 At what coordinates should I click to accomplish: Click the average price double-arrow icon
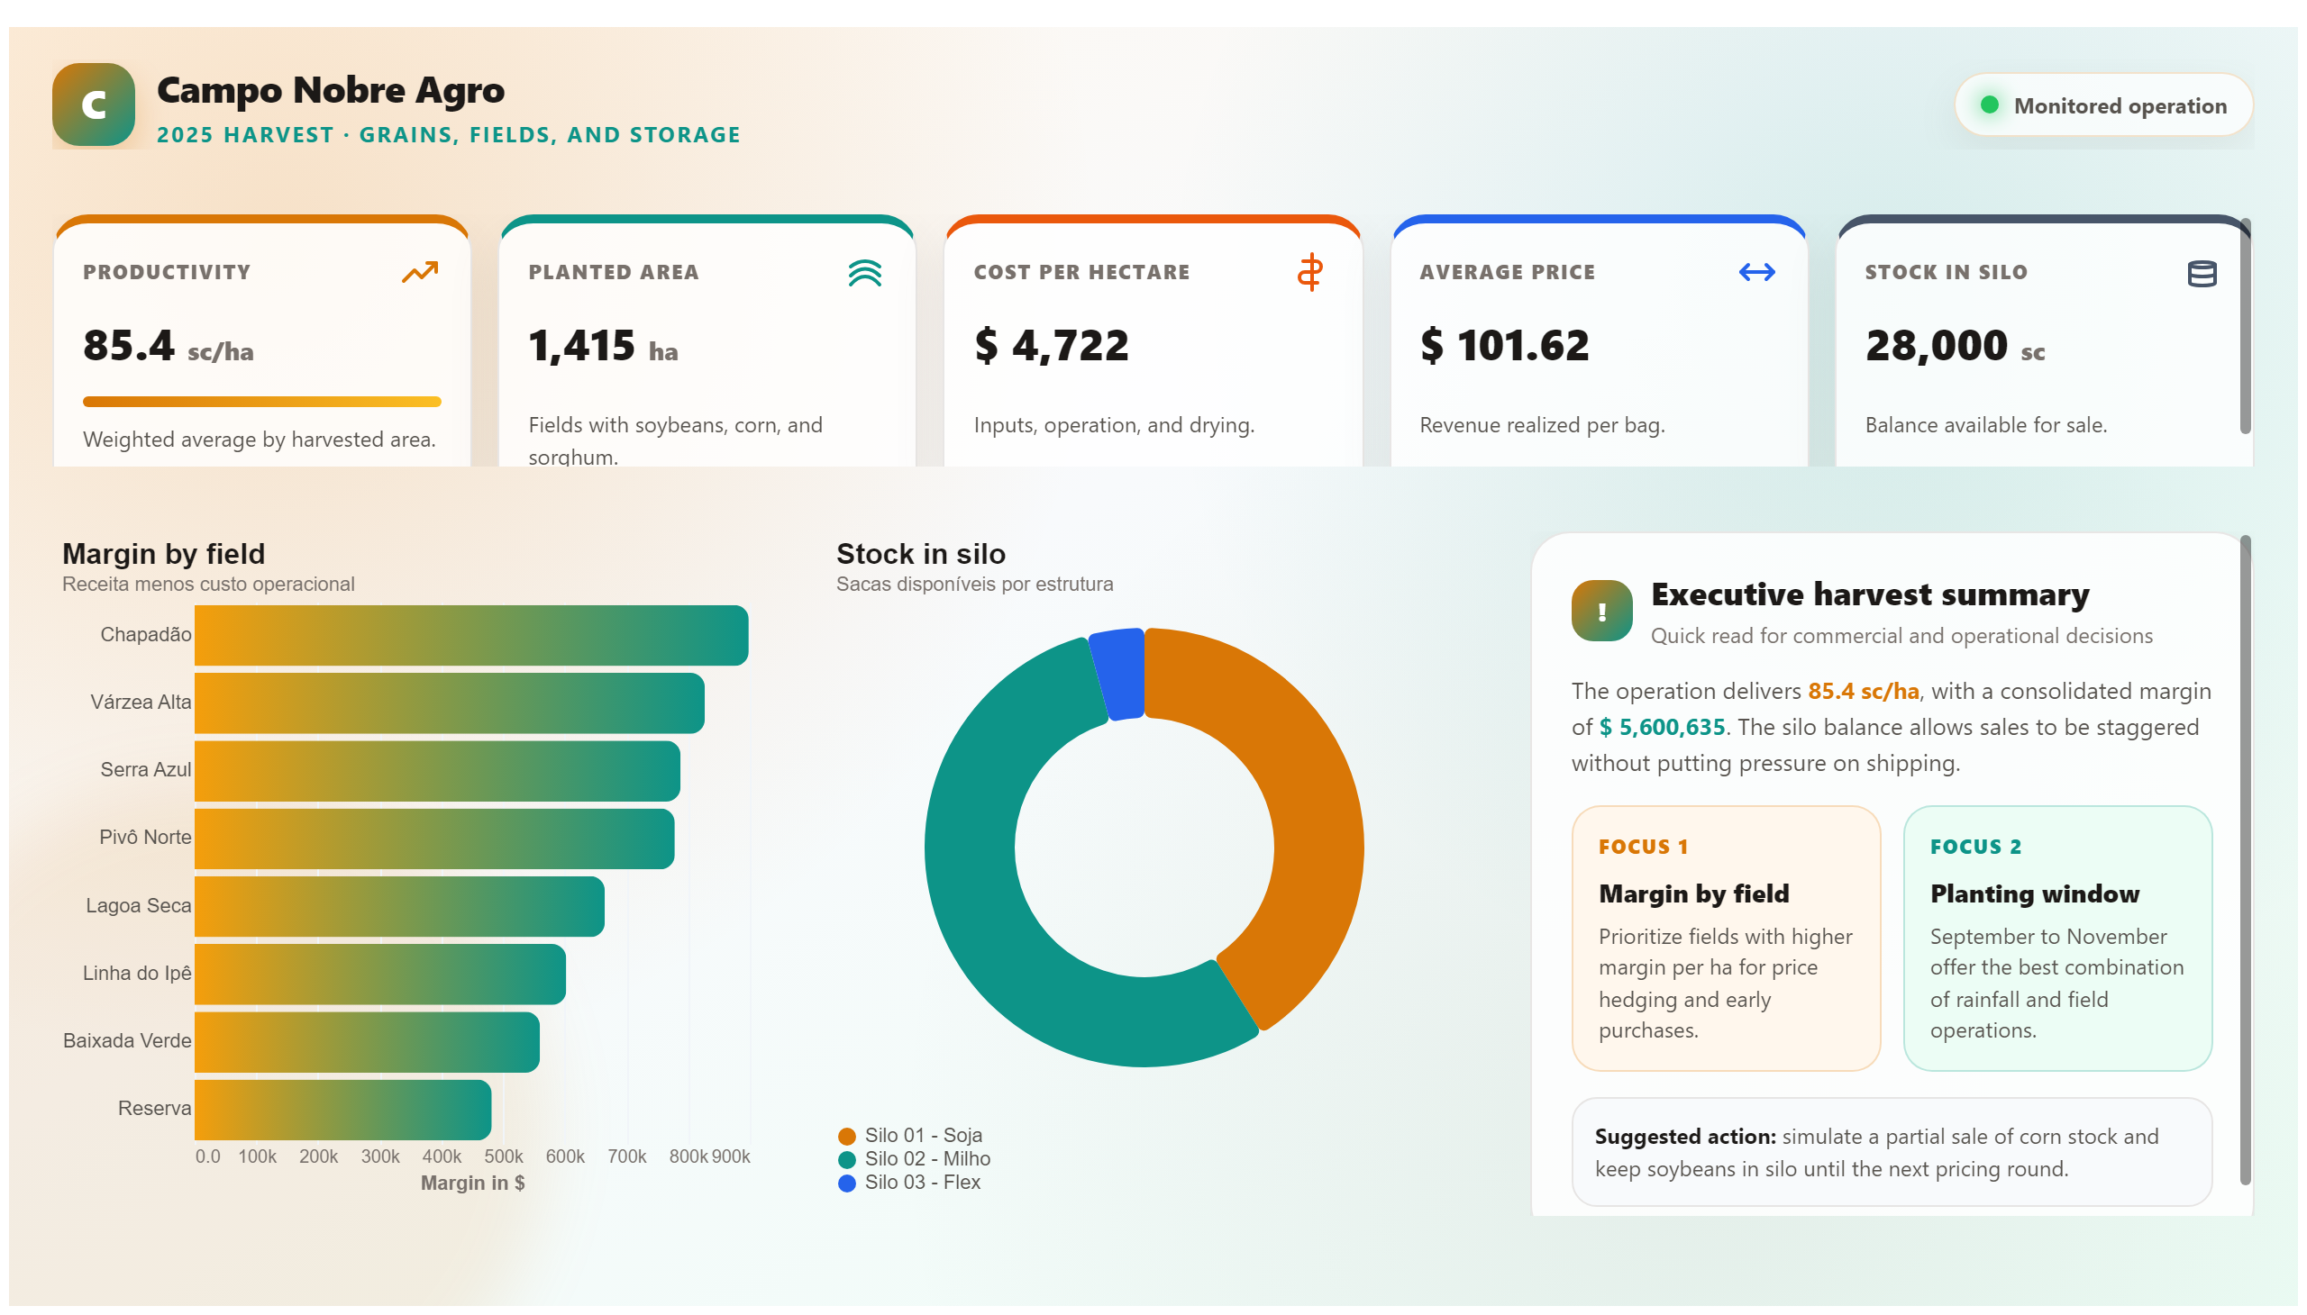click(1755, 272)
